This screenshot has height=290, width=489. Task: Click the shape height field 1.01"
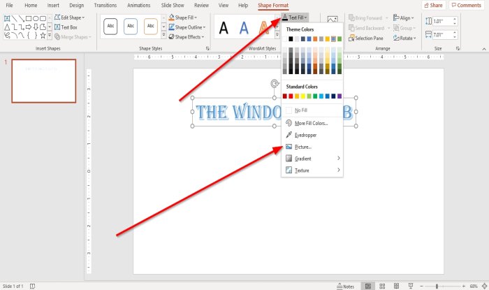(443, 21)
